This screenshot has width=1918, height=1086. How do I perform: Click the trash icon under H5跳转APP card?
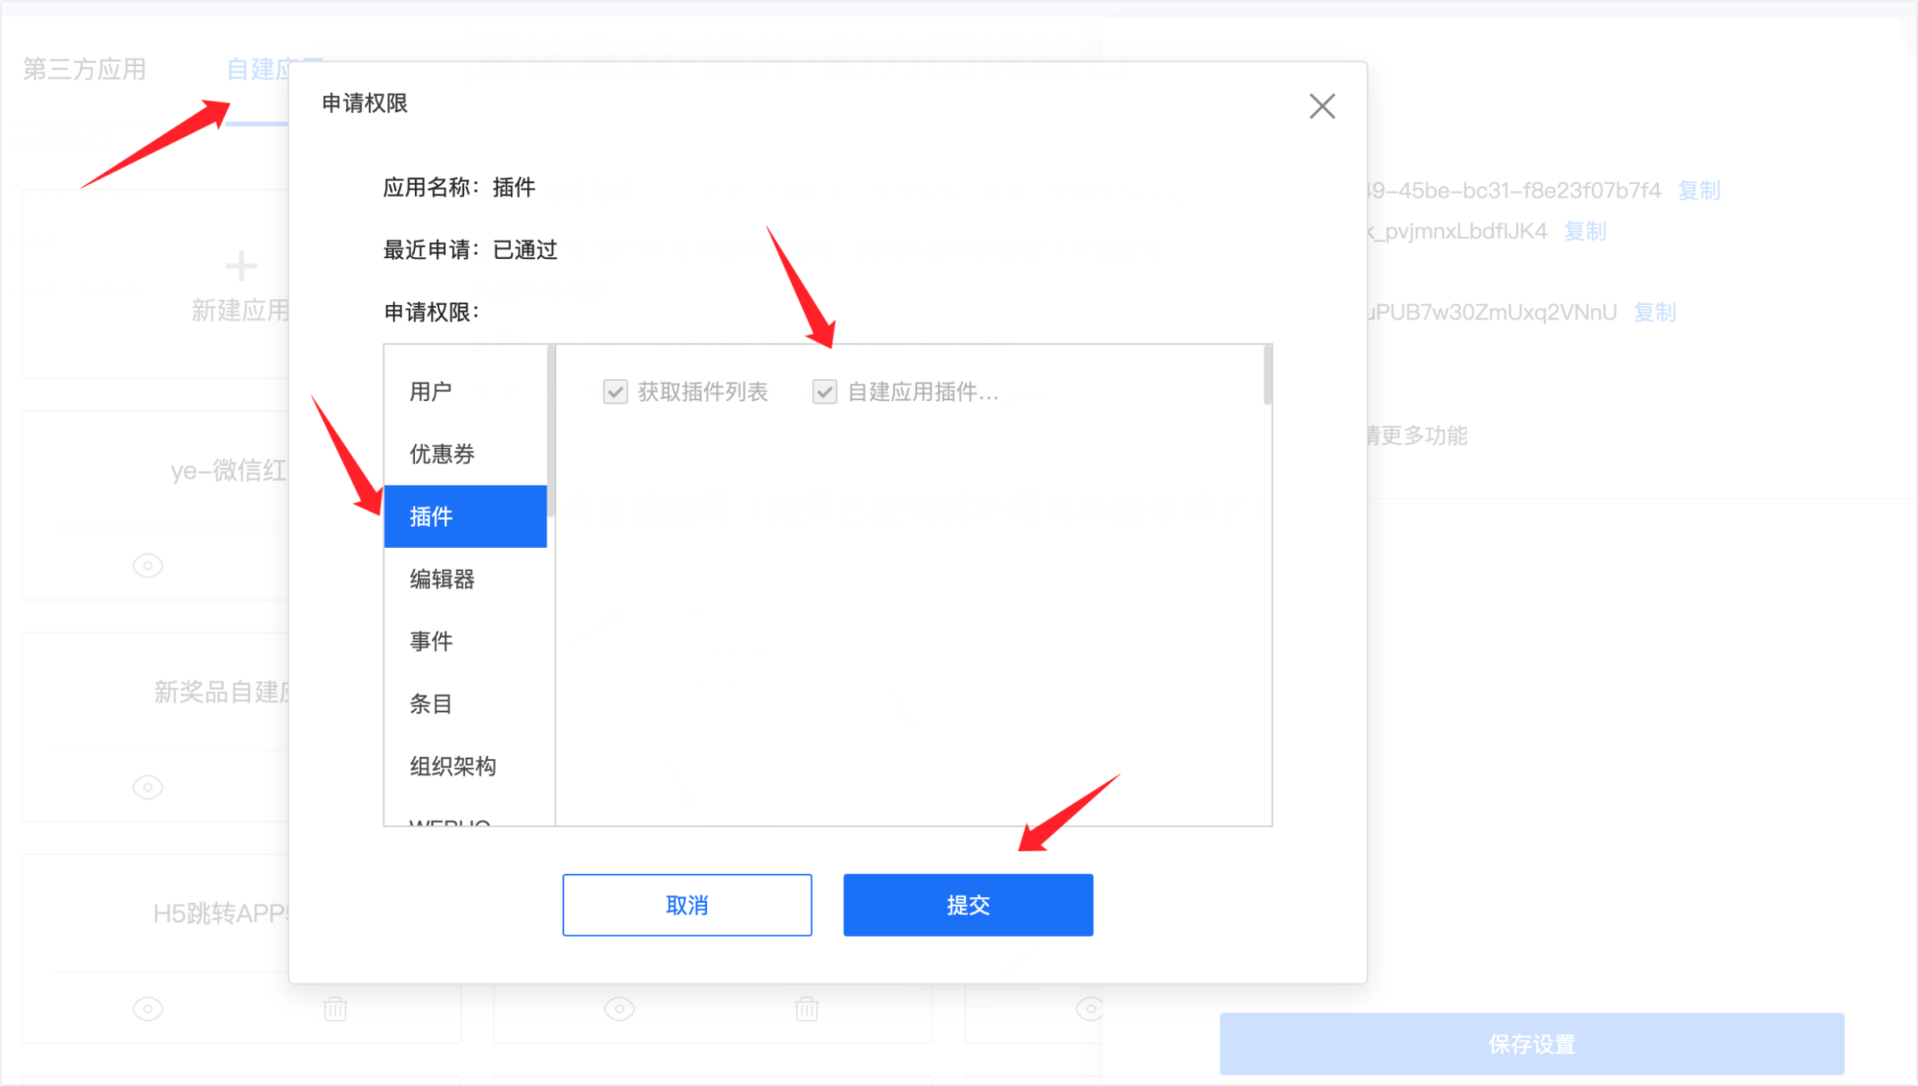335,1009
